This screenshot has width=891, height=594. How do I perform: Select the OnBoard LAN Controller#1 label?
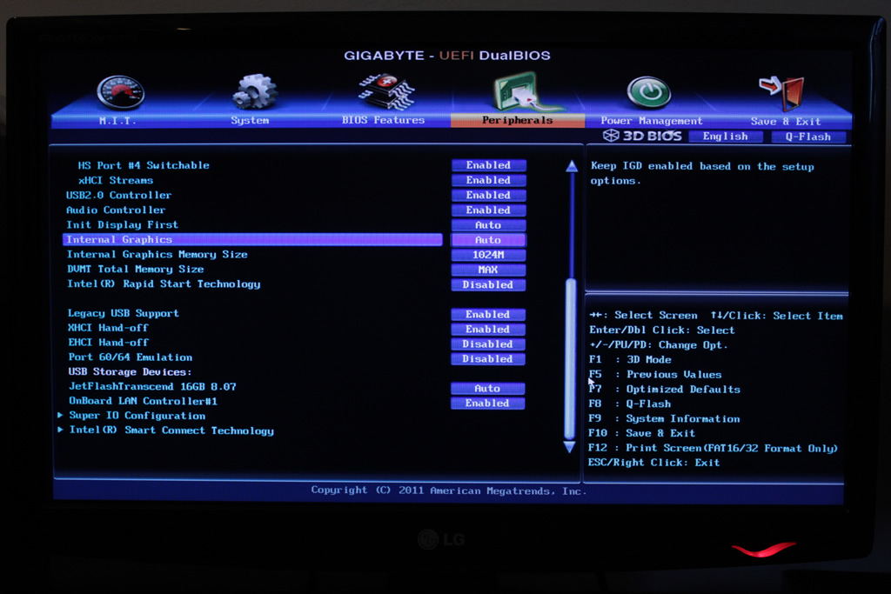point(144,402)
